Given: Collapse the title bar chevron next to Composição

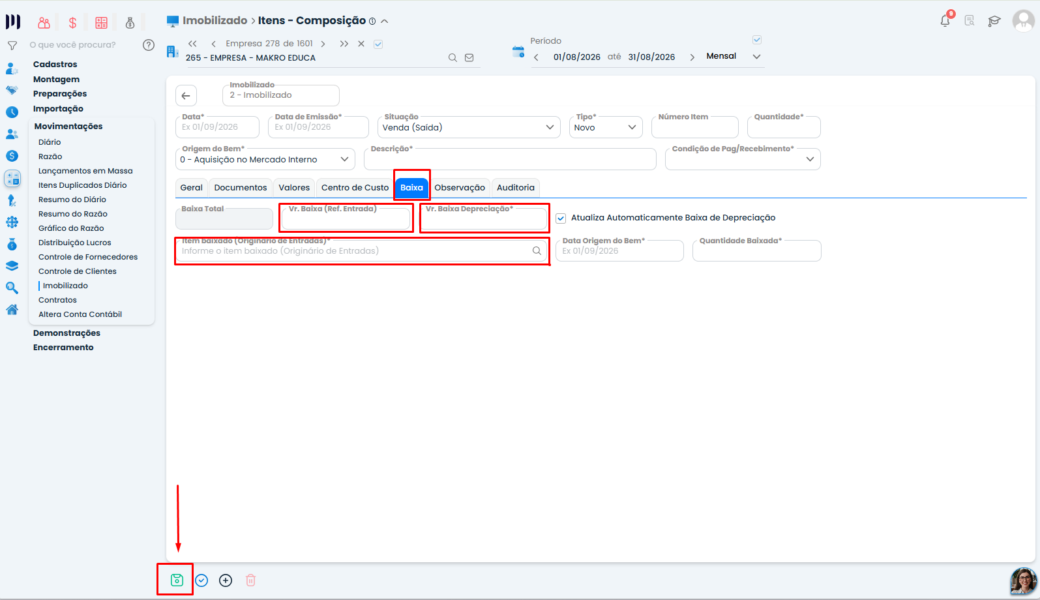Looking at the screenshot, I should pos(385,21).
